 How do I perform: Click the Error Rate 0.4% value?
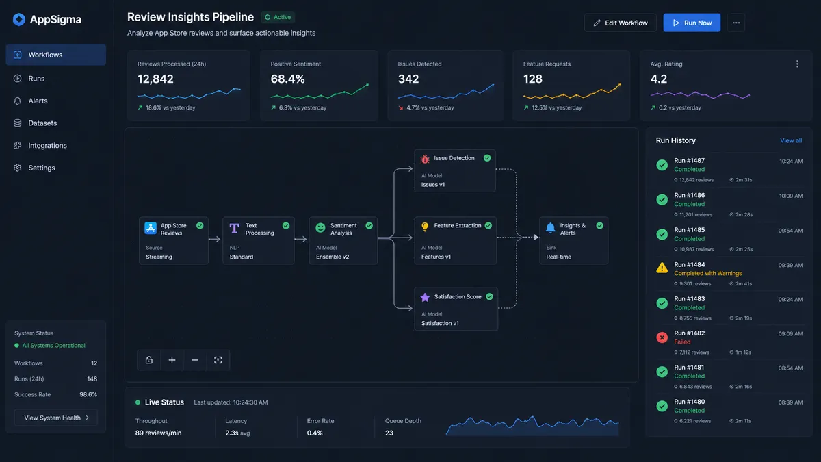[315, 433]
